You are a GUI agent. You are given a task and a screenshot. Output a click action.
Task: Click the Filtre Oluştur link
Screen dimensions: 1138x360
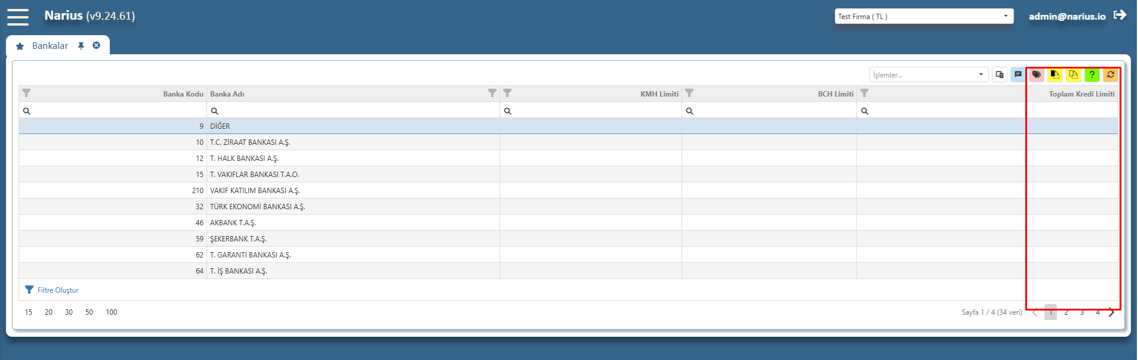(58, 290)
